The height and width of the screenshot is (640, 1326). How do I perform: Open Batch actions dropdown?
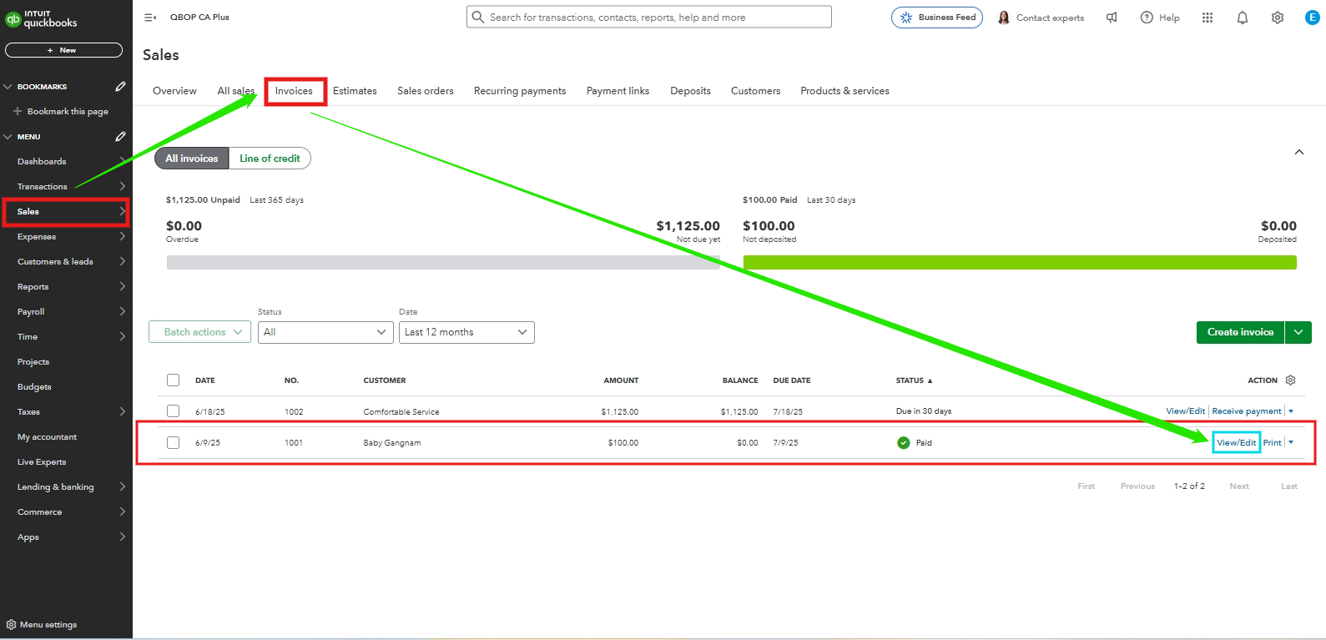tap(200, 332)
